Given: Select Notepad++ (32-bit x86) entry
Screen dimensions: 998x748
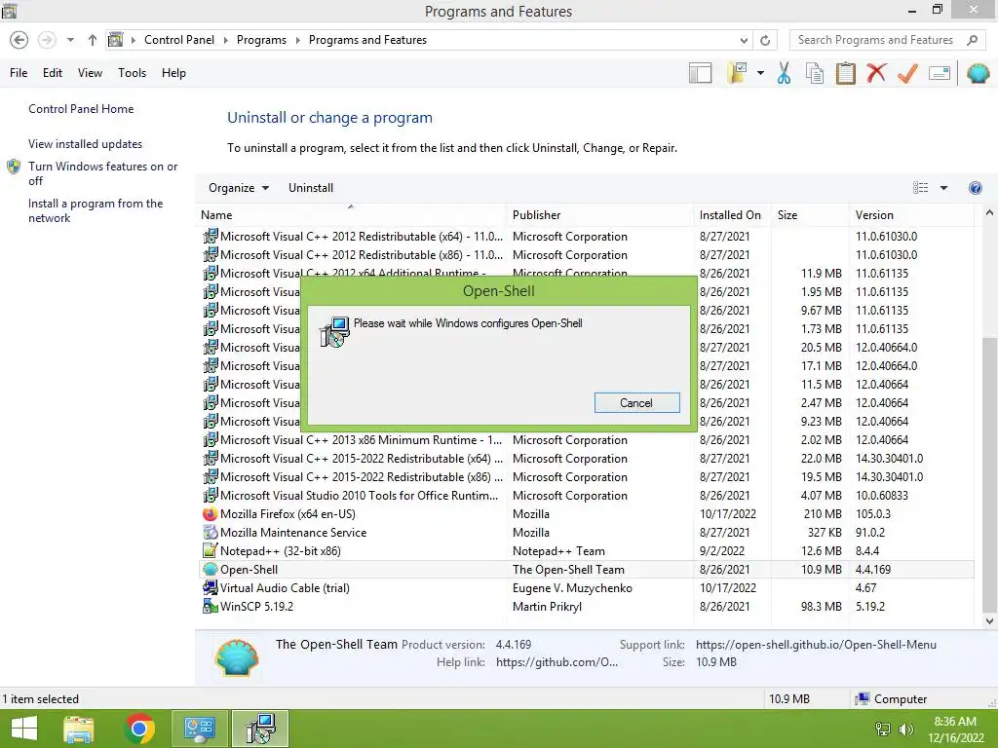Looking at the screenshot, I should point(585,551).
